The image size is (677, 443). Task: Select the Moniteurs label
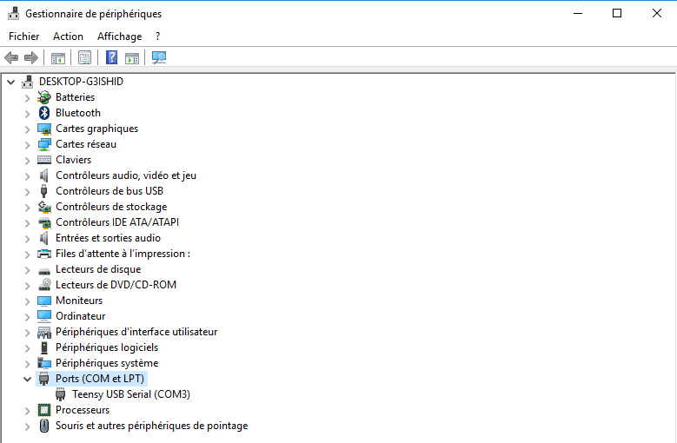pos(79,301)
